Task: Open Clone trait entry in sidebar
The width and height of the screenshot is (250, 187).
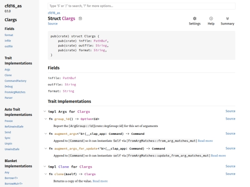Action: coord(8,75)
